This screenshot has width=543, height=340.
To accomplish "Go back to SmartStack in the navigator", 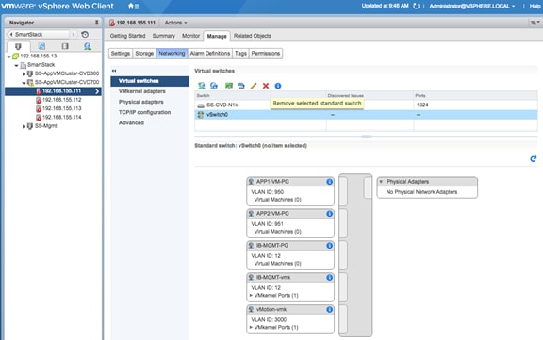I will click(38, 34).
